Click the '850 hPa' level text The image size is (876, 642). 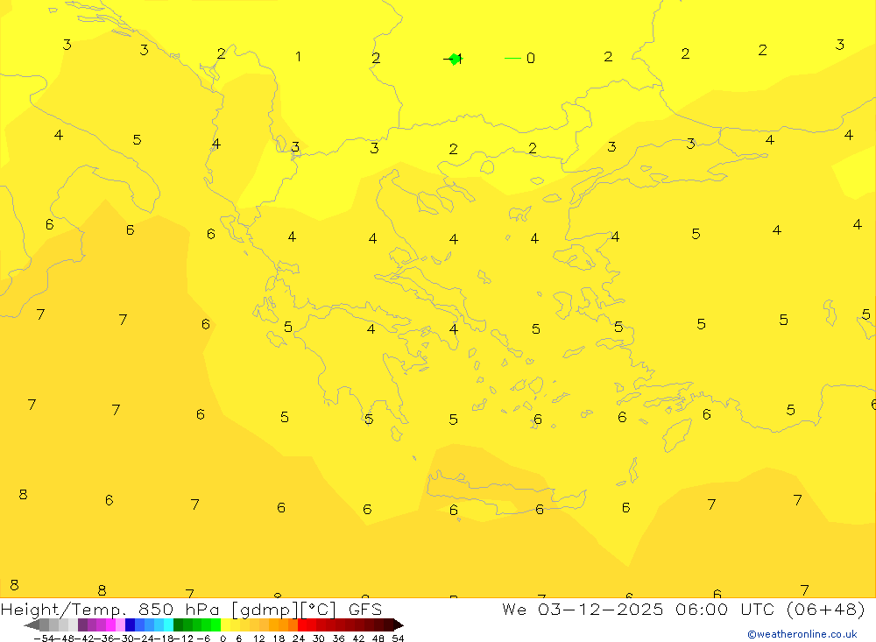179,610
